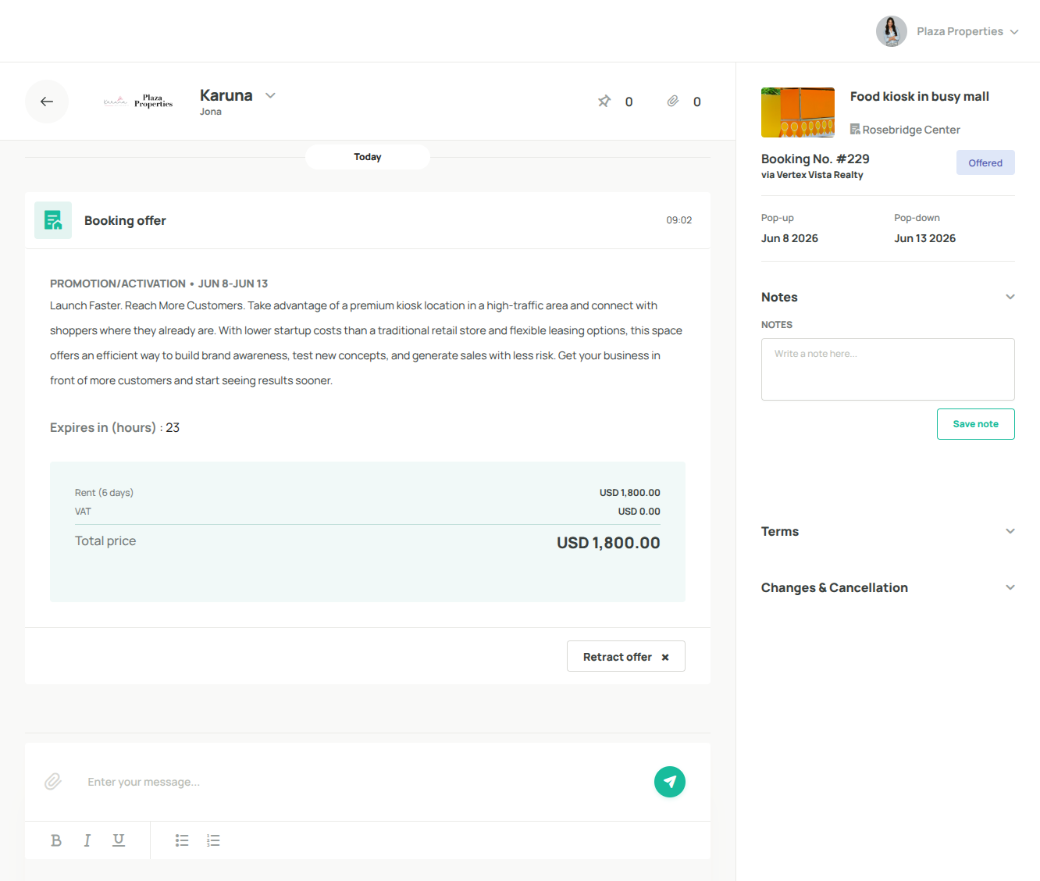Click via Vertex Vista Realty text

tap(812, 175)
